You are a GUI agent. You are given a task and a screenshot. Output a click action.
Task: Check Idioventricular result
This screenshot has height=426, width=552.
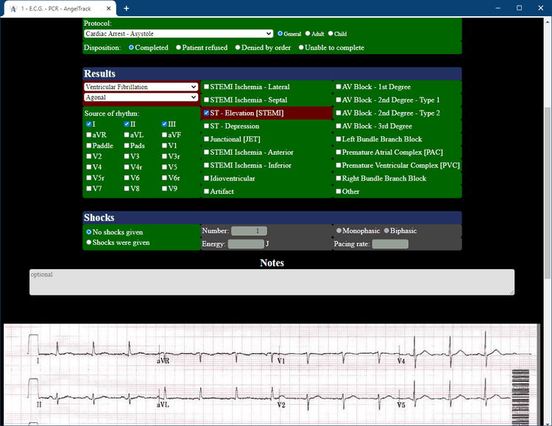click(x=207, y=178)
